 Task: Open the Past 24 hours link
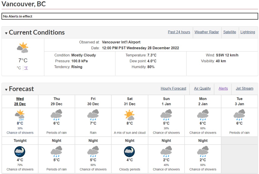(179, 32)
